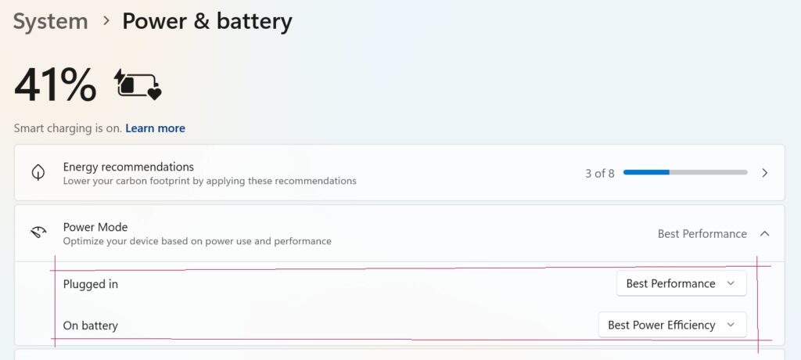This screenshot has width=801, height=360.
Task: Click the breadcrumb arrow after System
Action: [106, 21]
